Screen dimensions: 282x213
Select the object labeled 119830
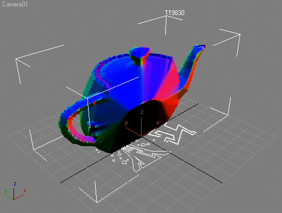coord(174,13)
